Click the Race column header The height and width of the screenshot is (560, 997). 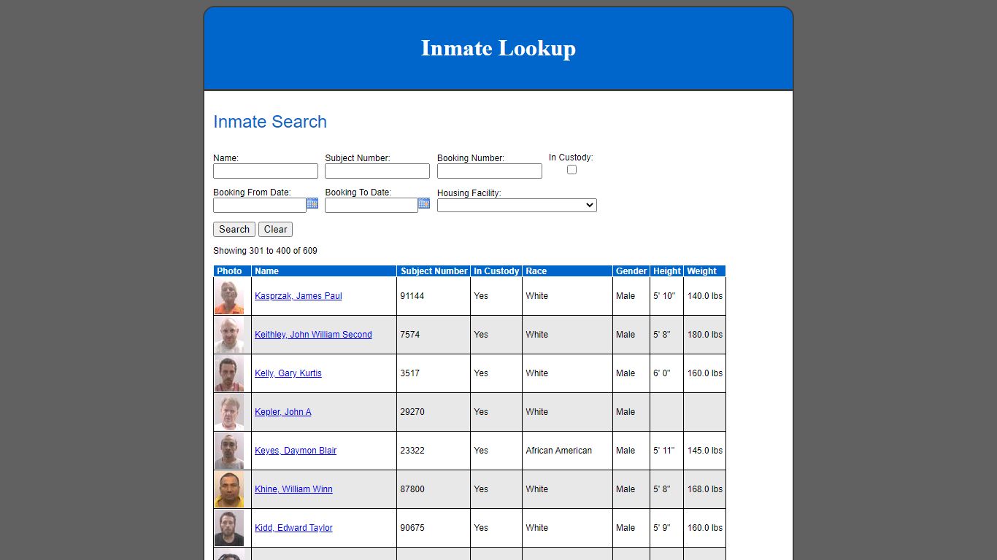click(x=567, y=271)
